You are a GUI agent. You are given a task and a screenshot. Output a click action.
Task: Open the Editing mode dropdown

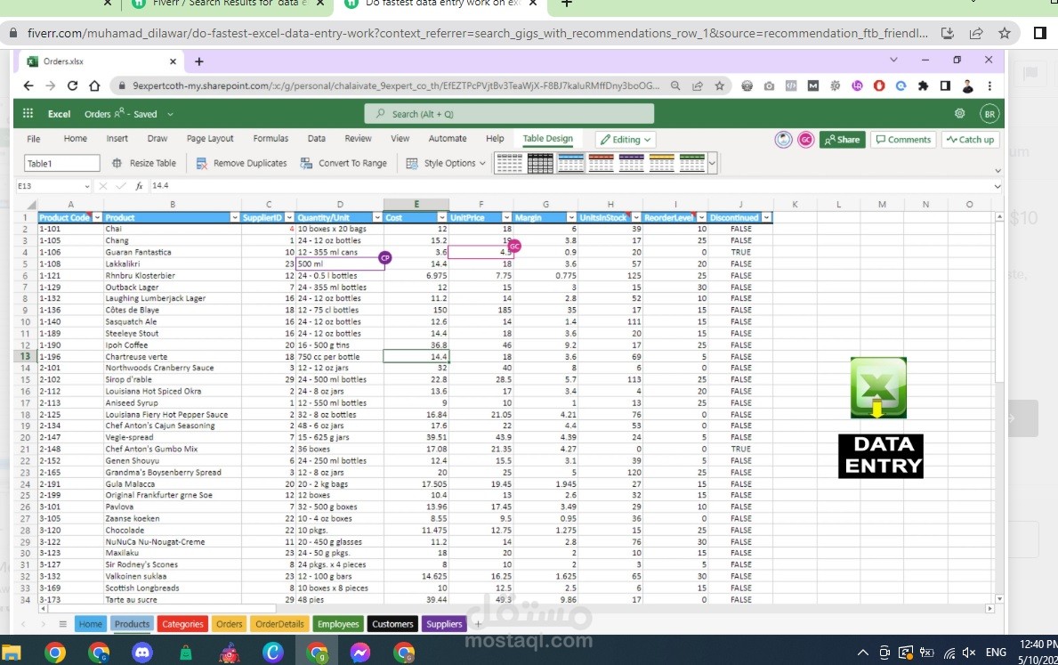tap(626, 140)
